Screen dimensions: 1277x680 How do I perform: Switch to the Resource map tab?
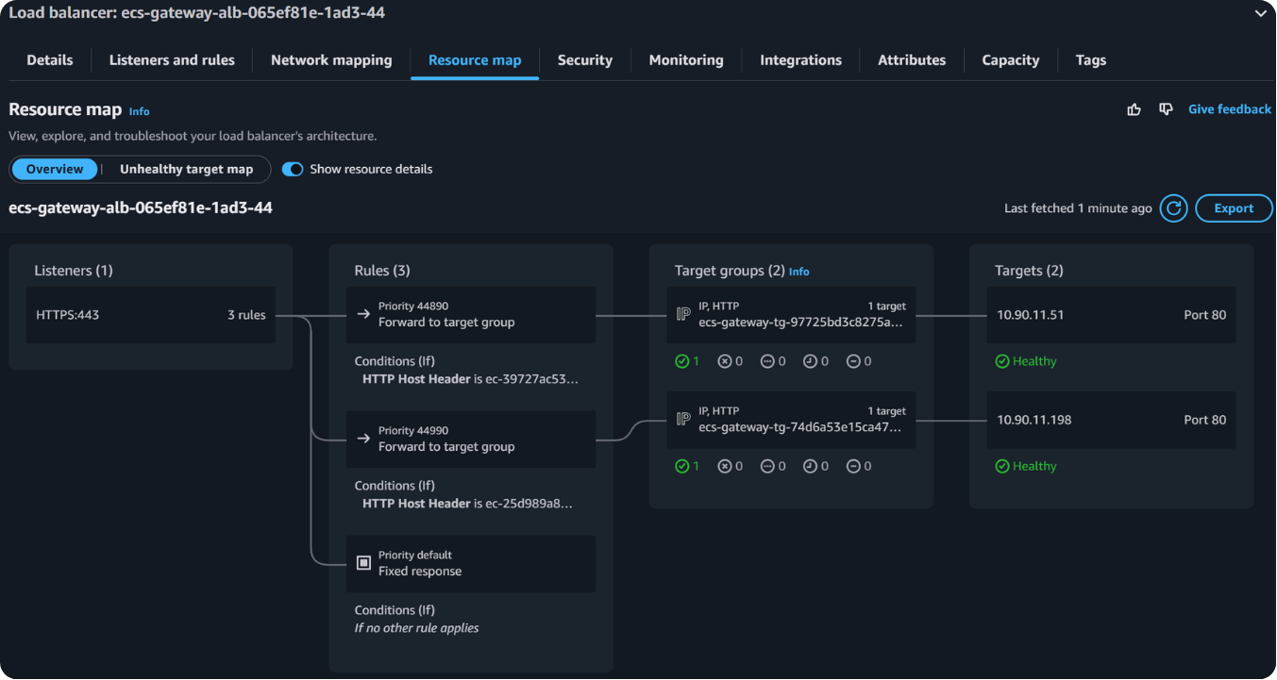click(x=475, y=60)
